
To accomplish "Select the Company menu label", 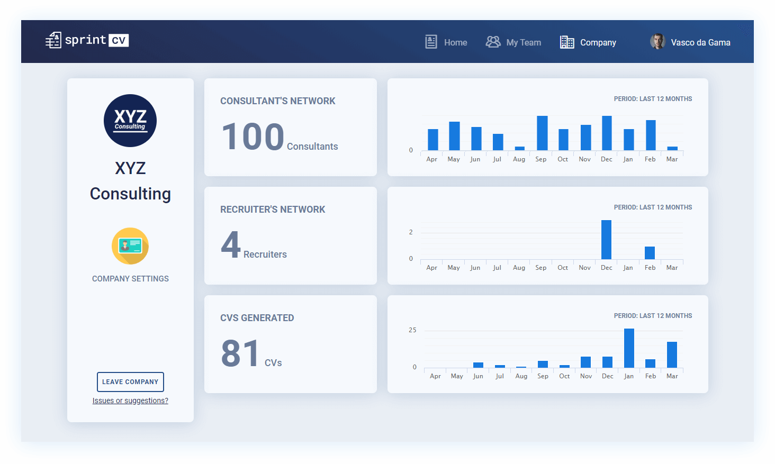I will 598,42.
